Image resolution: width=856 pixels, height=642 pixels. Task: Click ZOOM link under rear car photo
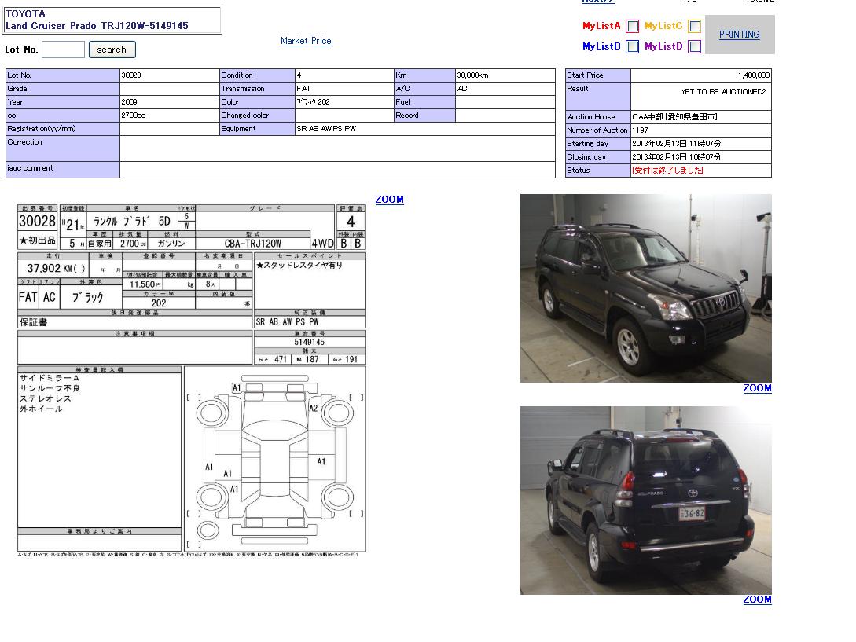[x=757, y=600]
